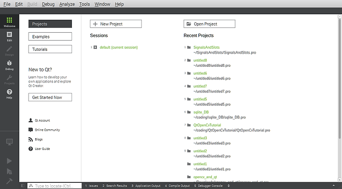
Task: Show the Examples page
Action: click(50, 36)
